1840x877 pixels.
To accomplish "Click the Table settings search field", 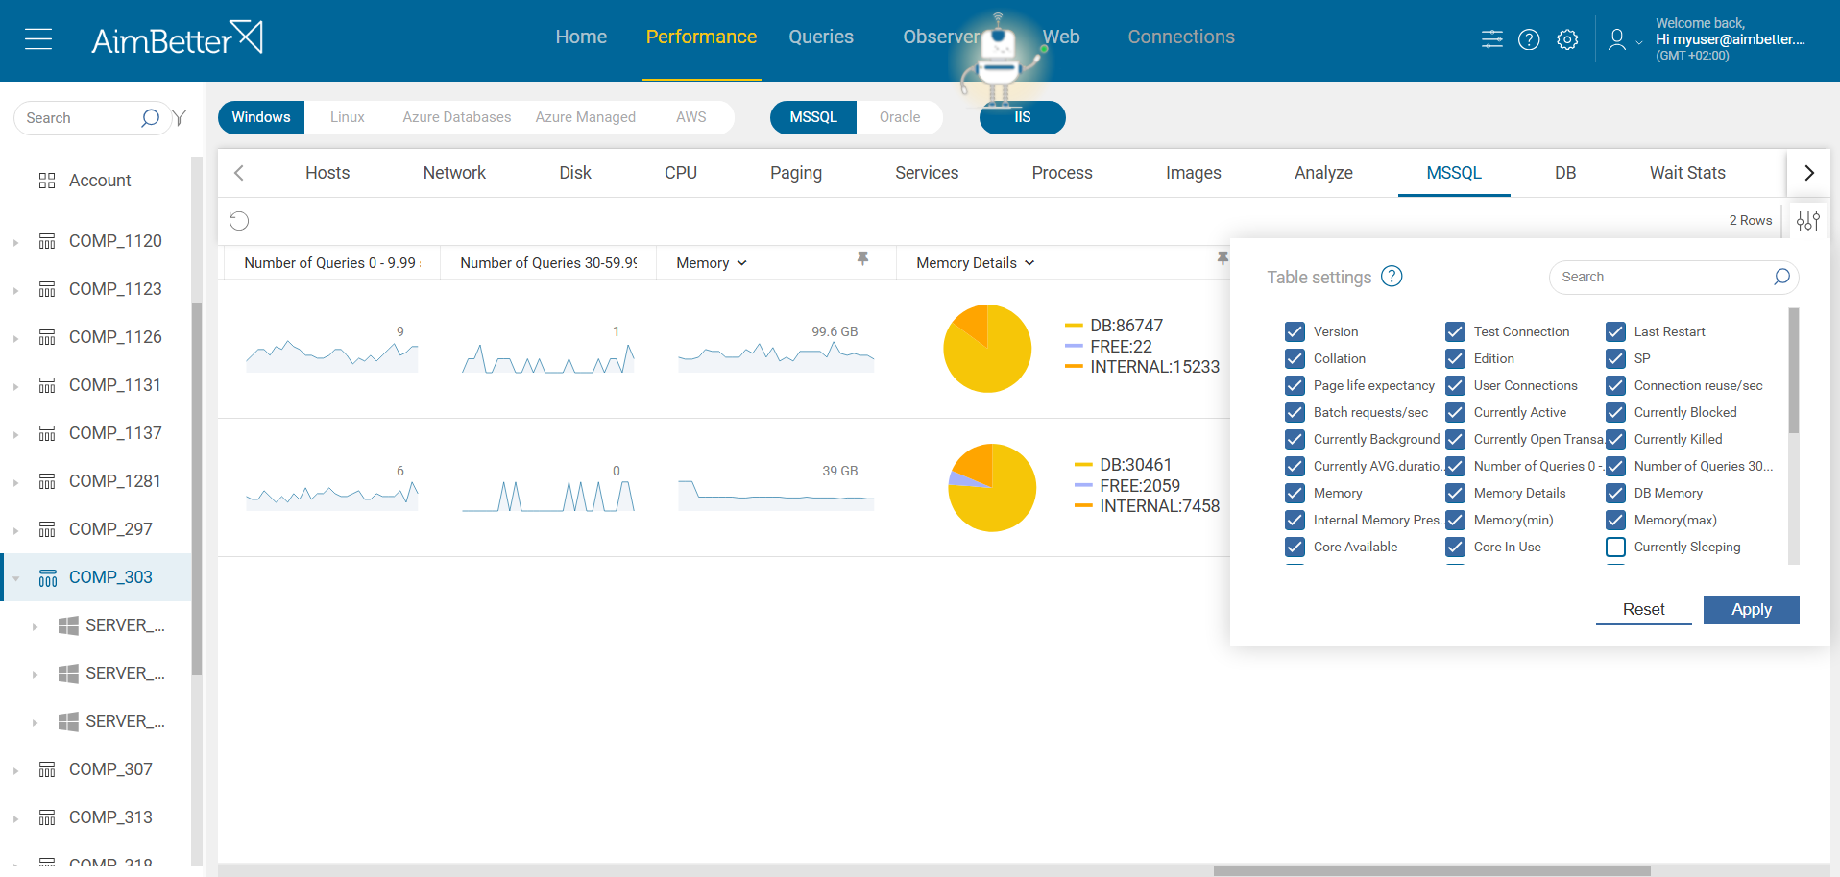I will (x=1674, y=277).
